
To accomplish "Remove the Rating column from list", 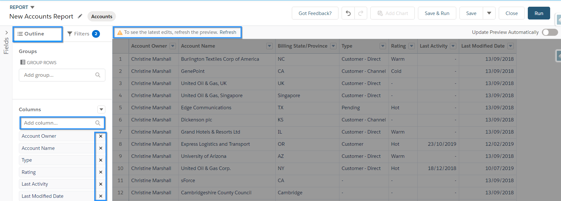I will coord(101,172).
